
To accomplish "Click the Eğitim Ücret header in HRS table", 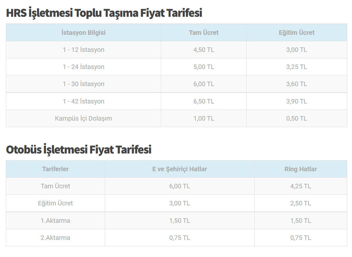I will pos(296,33).
